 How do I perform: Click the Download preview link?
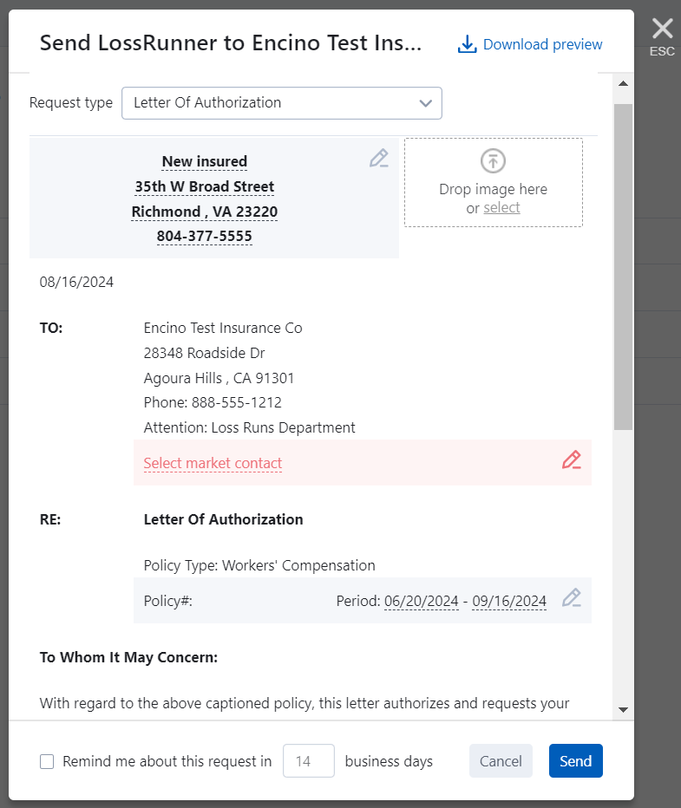[542, 44]
